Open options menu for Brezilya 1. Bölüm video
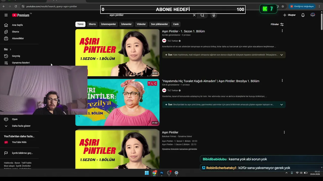 282,80
